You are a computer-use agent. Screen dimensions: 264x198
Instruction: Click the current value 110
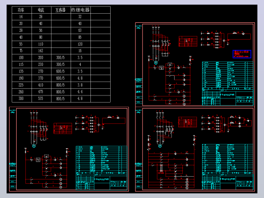pyautogui.click(x=41, y=44)
